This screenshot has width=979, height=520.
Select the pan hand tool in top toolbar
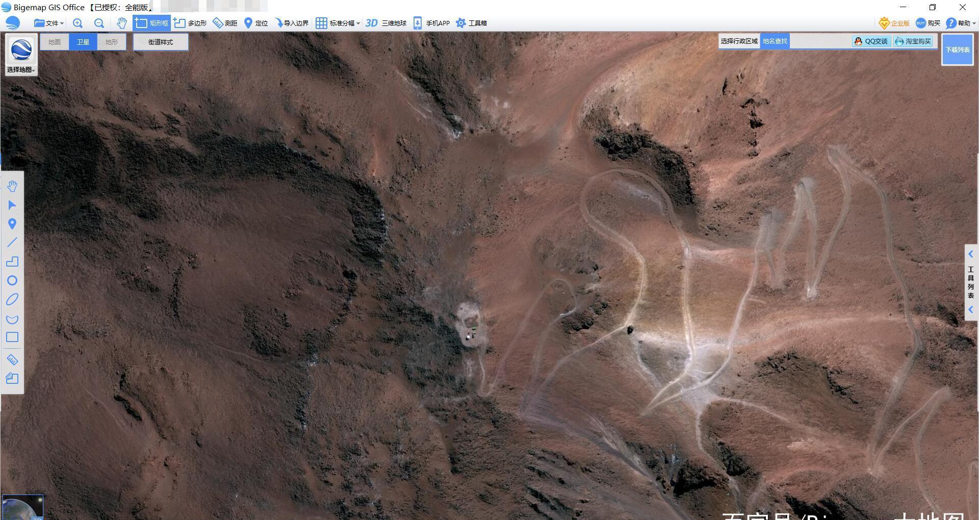pyautogui.click(x=121, y=23)
